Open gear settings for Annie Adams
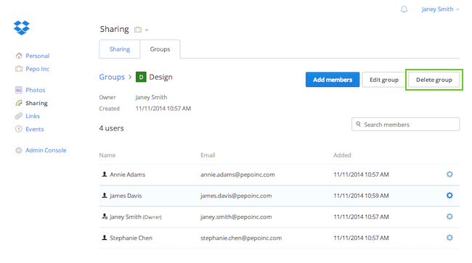 [449, 174]
